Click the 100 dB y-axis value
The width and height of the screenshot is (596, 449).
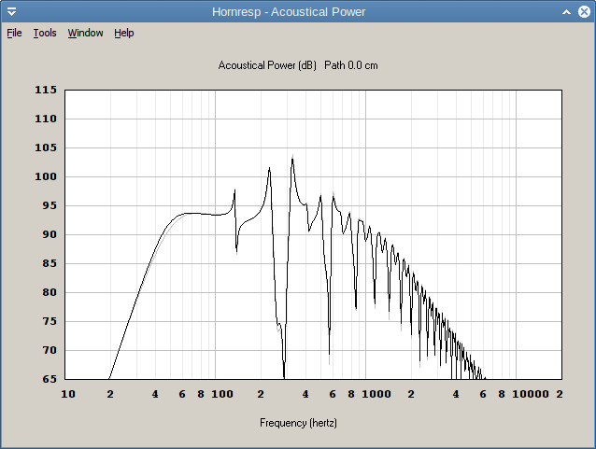tap(46, 176)
